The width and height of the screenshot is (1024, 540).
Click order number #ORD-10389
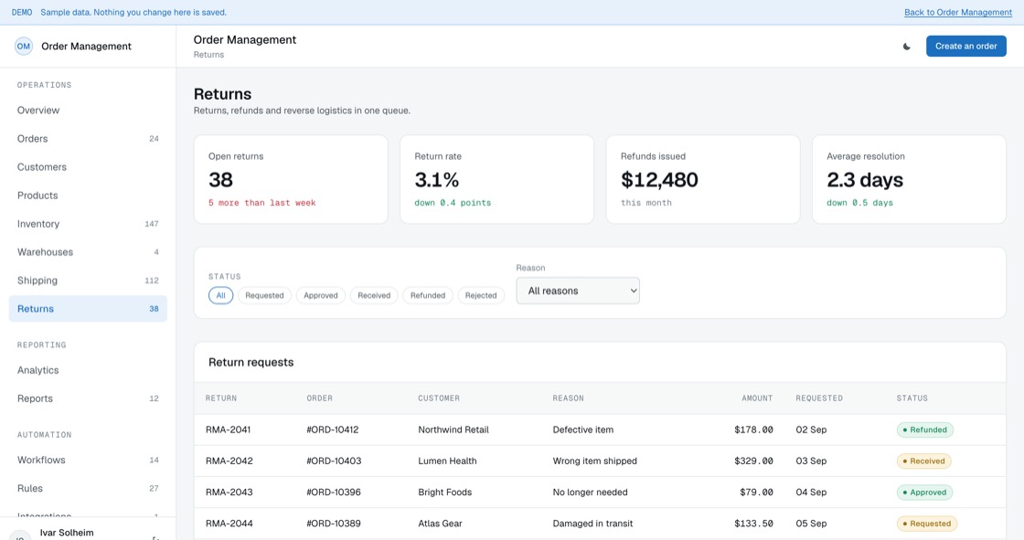334,524
